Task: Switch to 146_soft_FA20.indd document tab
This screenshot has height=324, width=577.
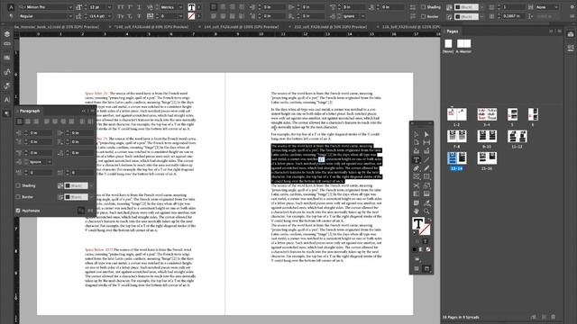Action: coord(152,27)
